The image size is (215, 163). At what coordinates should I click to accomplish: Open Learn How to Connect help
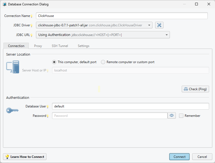(x=25, y=157)
